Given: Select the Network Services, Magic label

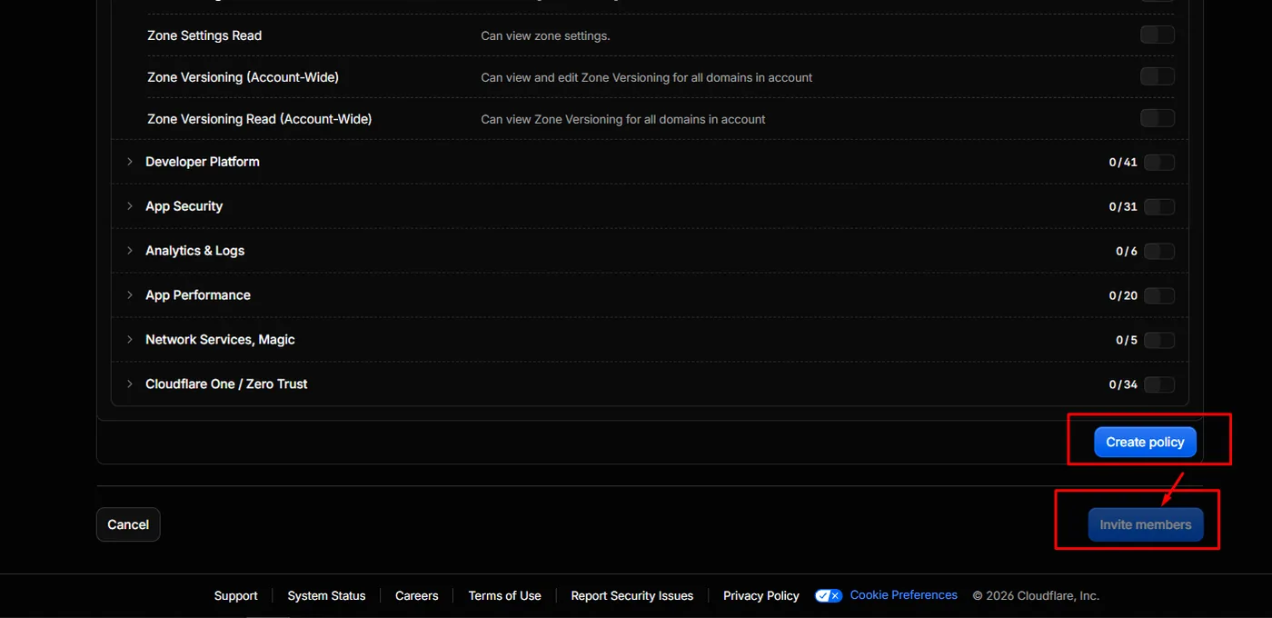Looking at the screenshot, I should point(221,340).
